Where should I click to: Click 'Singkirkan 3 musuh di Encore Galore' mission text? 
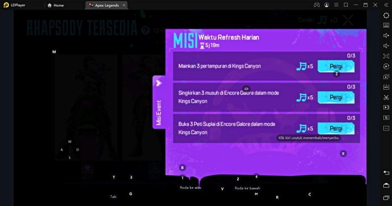[x=228, y=97]
